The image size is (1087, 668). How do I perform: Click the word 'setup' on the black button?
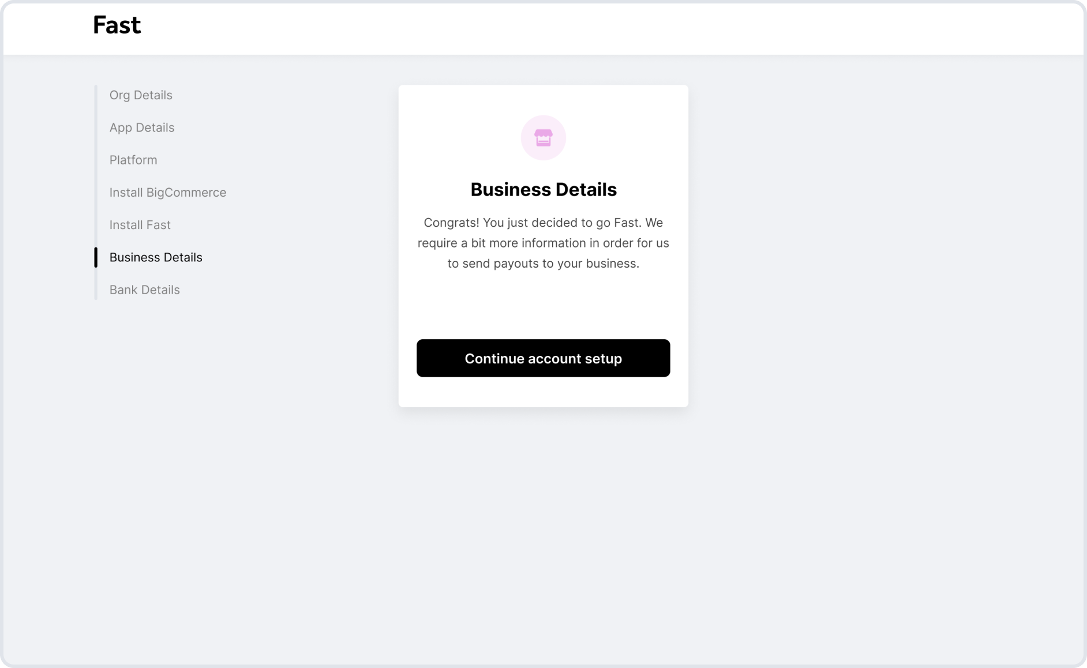[x=604, y=359]
